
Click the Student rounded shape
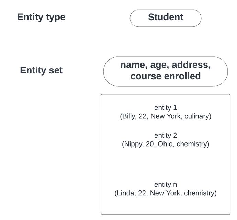[166, 18]
